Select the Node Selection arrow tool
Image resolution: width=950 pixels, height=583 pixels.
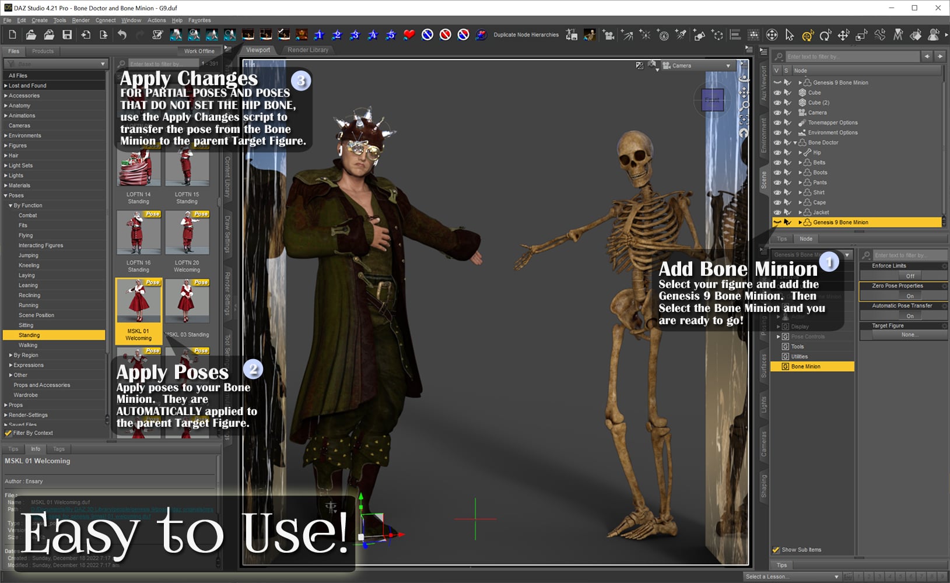pyautogui.click(x=789, y=35)
